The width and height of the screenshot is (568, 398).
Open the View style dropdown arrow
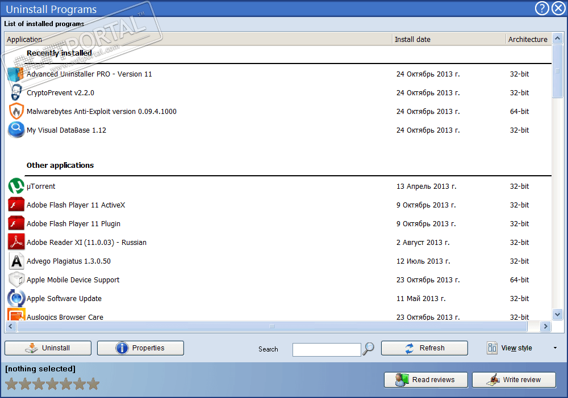point(555,348)
